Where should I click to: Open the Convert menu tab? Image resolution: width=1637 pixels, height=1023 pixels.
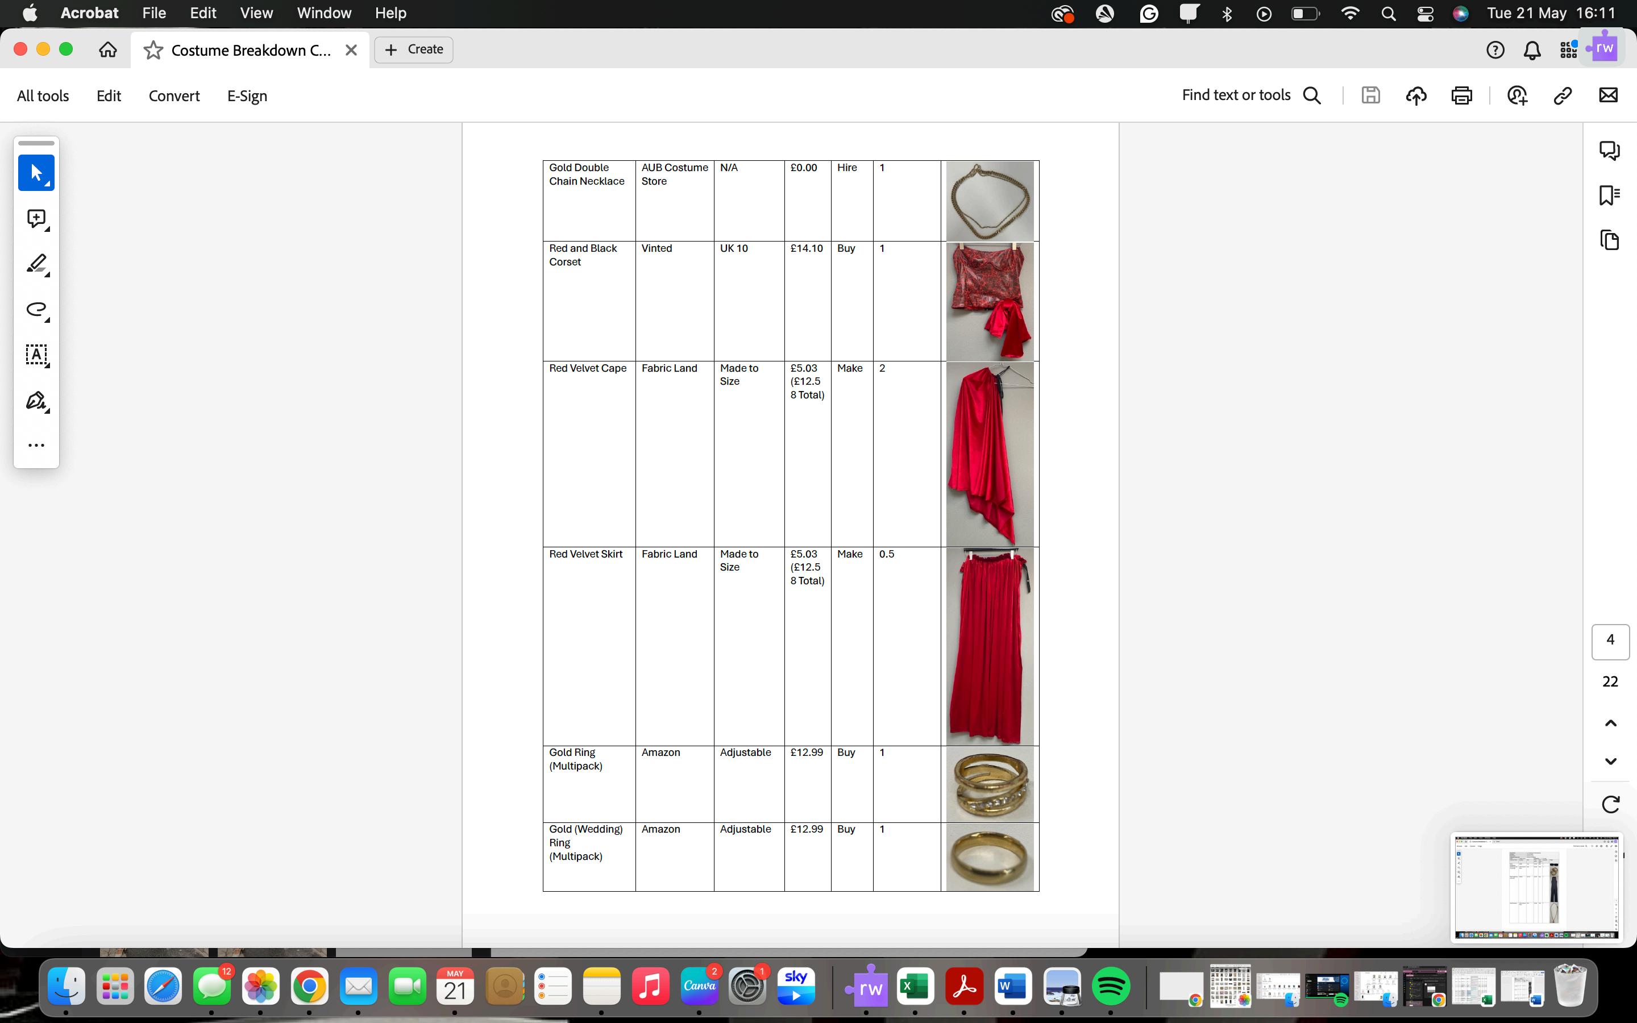174,96
